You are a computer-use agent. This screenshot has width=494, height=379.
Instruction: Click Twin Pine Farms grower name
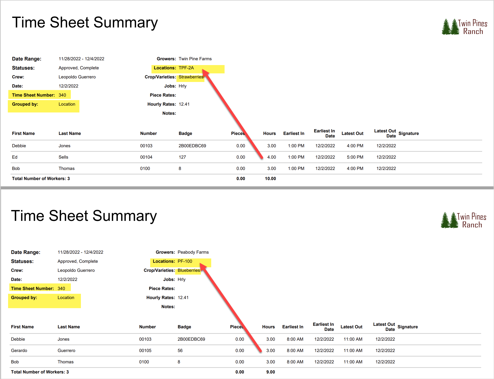pos(195,59)
